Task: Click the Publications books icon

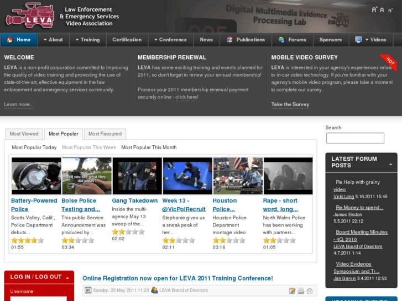Action: click(x=229, y=40)
